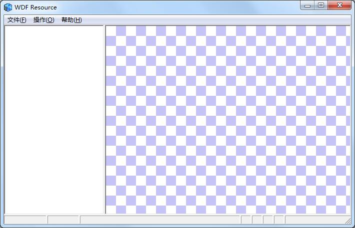Screen dimensions: 355x228
Task: Open the 文件(F) menu
Action: [x=16, y=20]
